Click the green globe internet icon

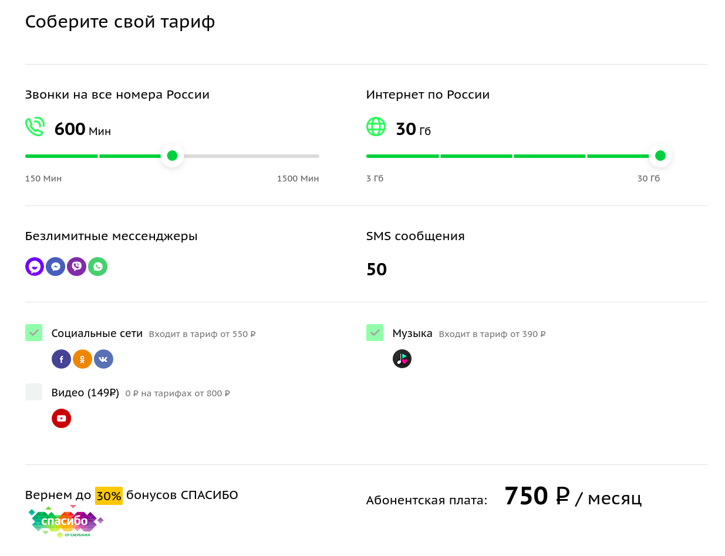(376, 127)
